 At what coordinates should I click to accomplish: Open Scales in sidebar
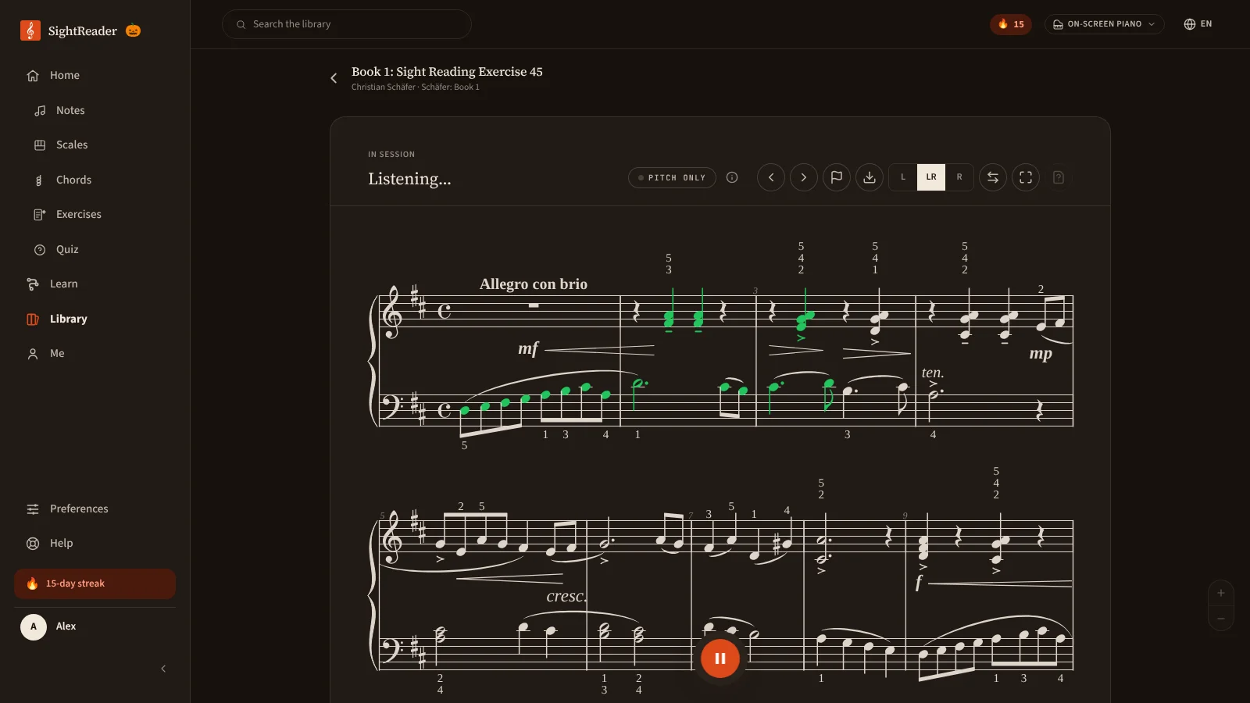click(95, 145)
